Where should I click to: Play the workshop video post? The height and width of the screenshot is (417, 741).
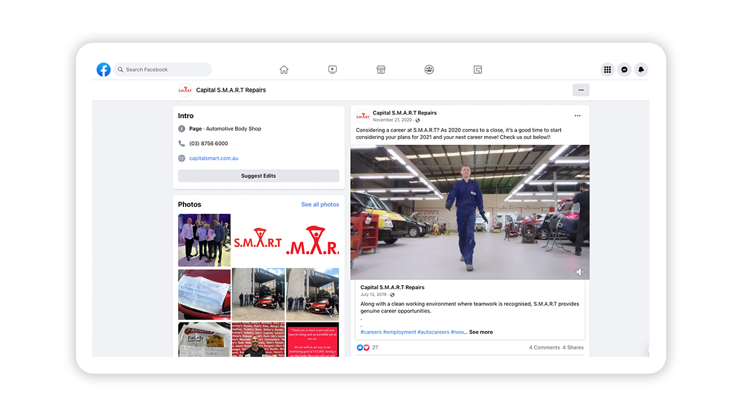pos(470,212)
